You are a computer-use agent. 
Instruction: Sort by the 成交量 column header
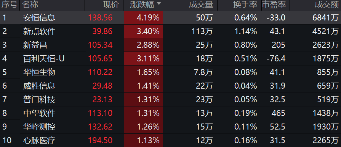[x=201, y=5]
